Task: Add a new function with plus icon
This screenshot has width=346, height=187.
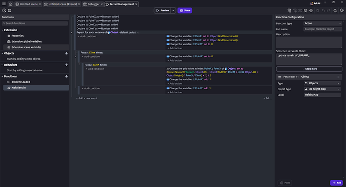Action: (66, 76)
